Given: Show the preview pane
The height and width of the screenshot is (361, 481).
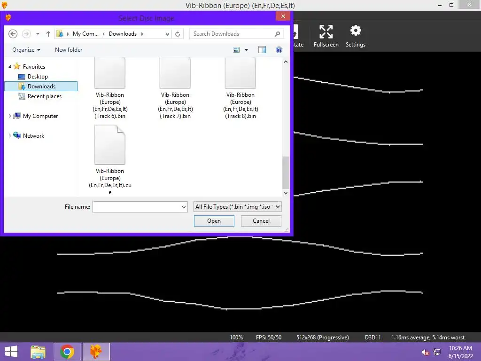Looking at the screenshot, I should [262, 50].
